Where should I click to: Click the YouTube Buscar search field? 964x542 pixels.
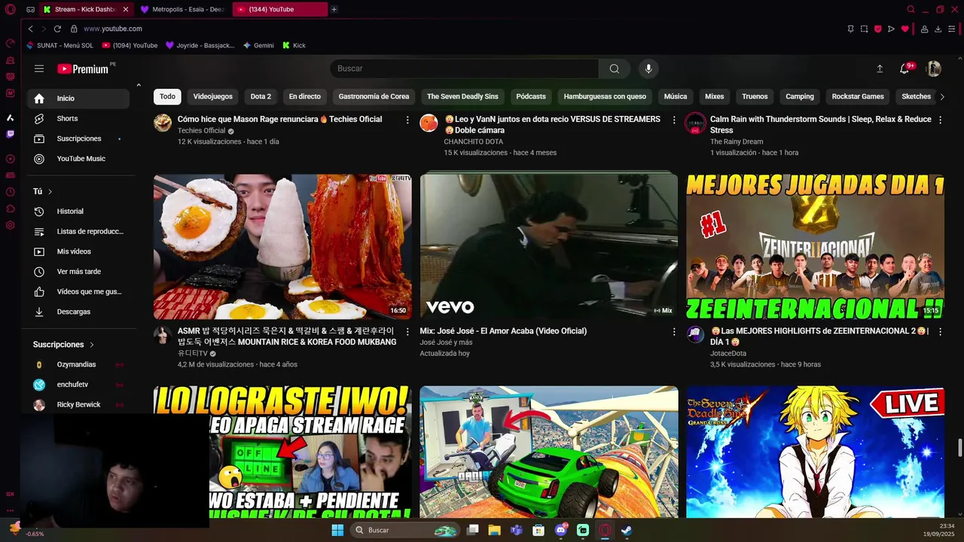[x=464, y=69]
